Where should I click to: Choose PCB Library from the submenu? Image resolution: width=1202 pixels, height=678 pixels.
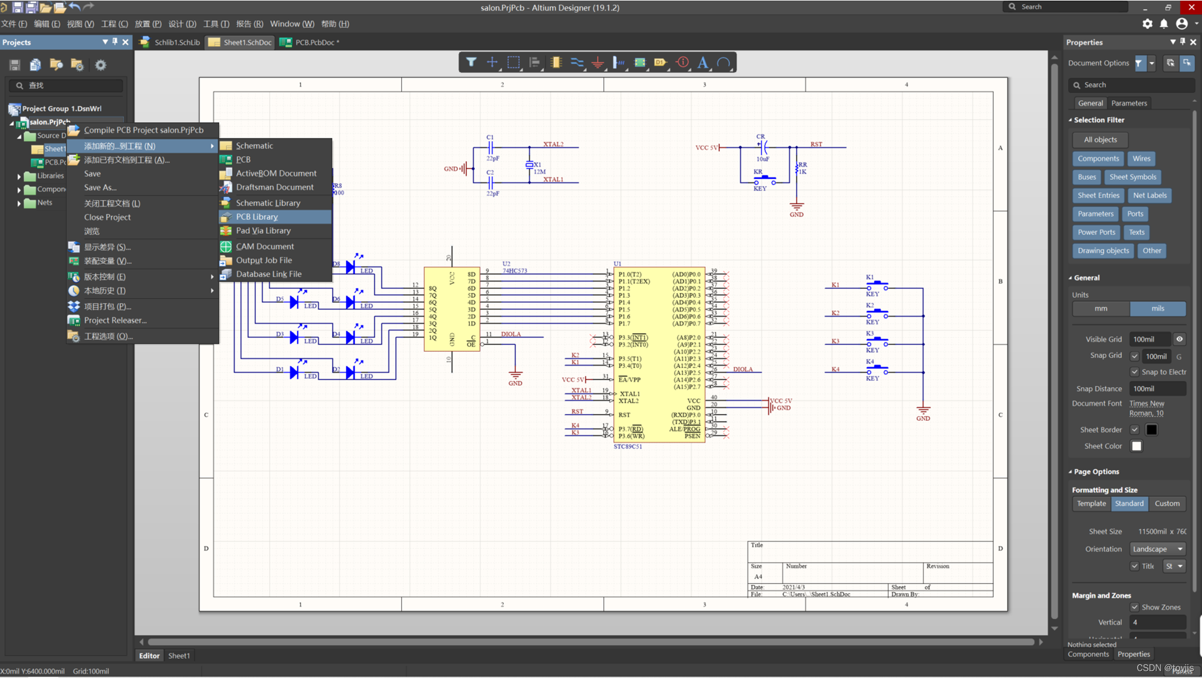[257, 216]
